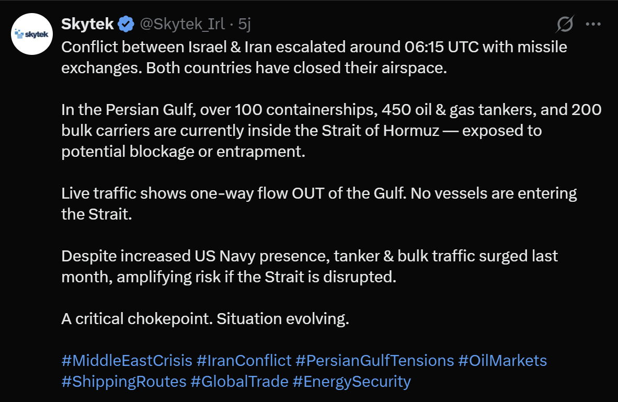
Task: Open the three-dot more options menu
Action: (x=593, y=24)
